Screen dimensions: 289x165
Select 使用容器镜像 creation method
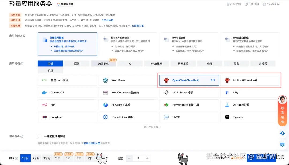pyautogui.click(x=189, y=44)
